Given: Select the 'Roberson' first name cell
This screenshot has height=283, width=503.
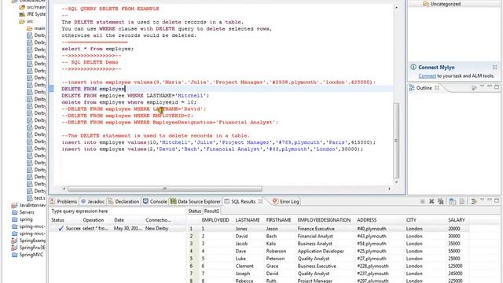Looking at the screenshot, I should coord(276,251).
